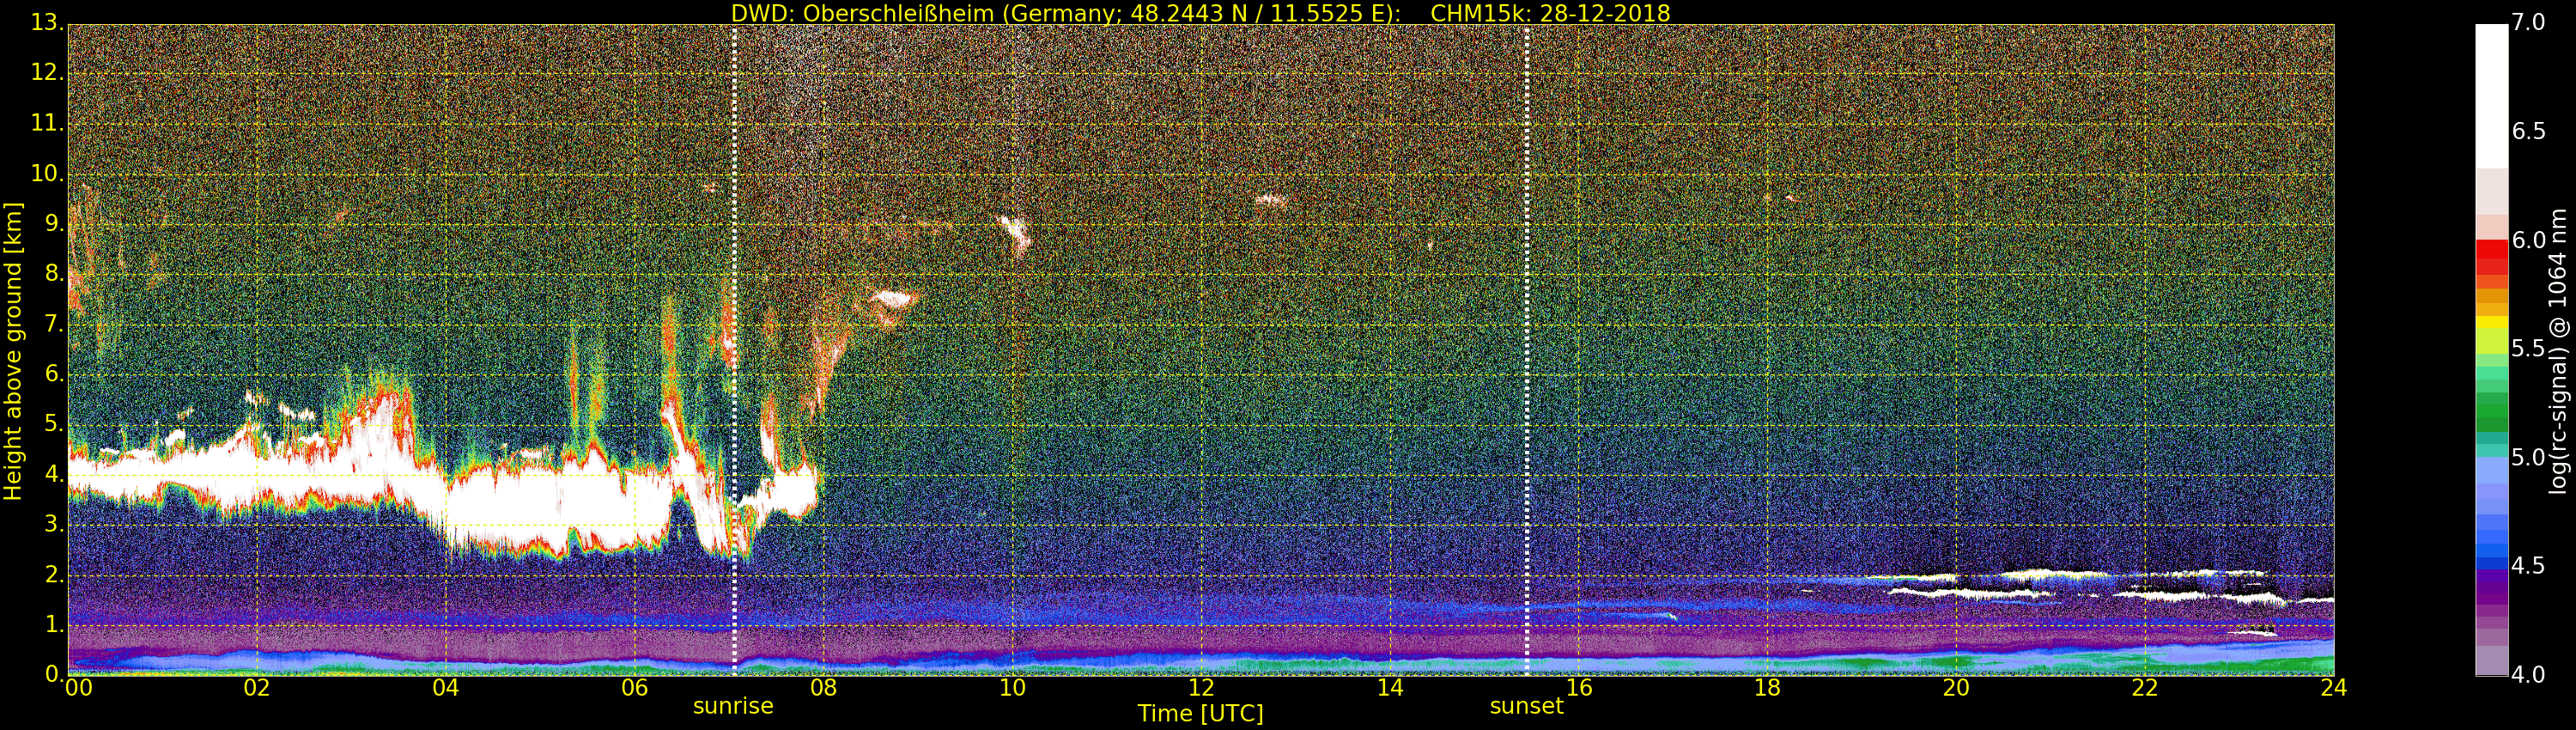This screenshot has width=2576, height=730.
Task: Click the 'Time [UTC]' axis label
Action: click(x=1200, y=714)
